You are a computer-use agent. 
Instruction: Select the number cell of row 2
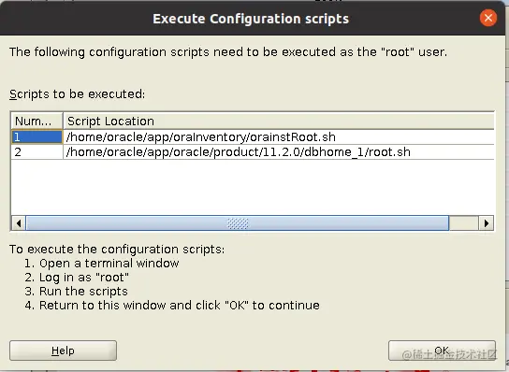[x=36, y=151]
